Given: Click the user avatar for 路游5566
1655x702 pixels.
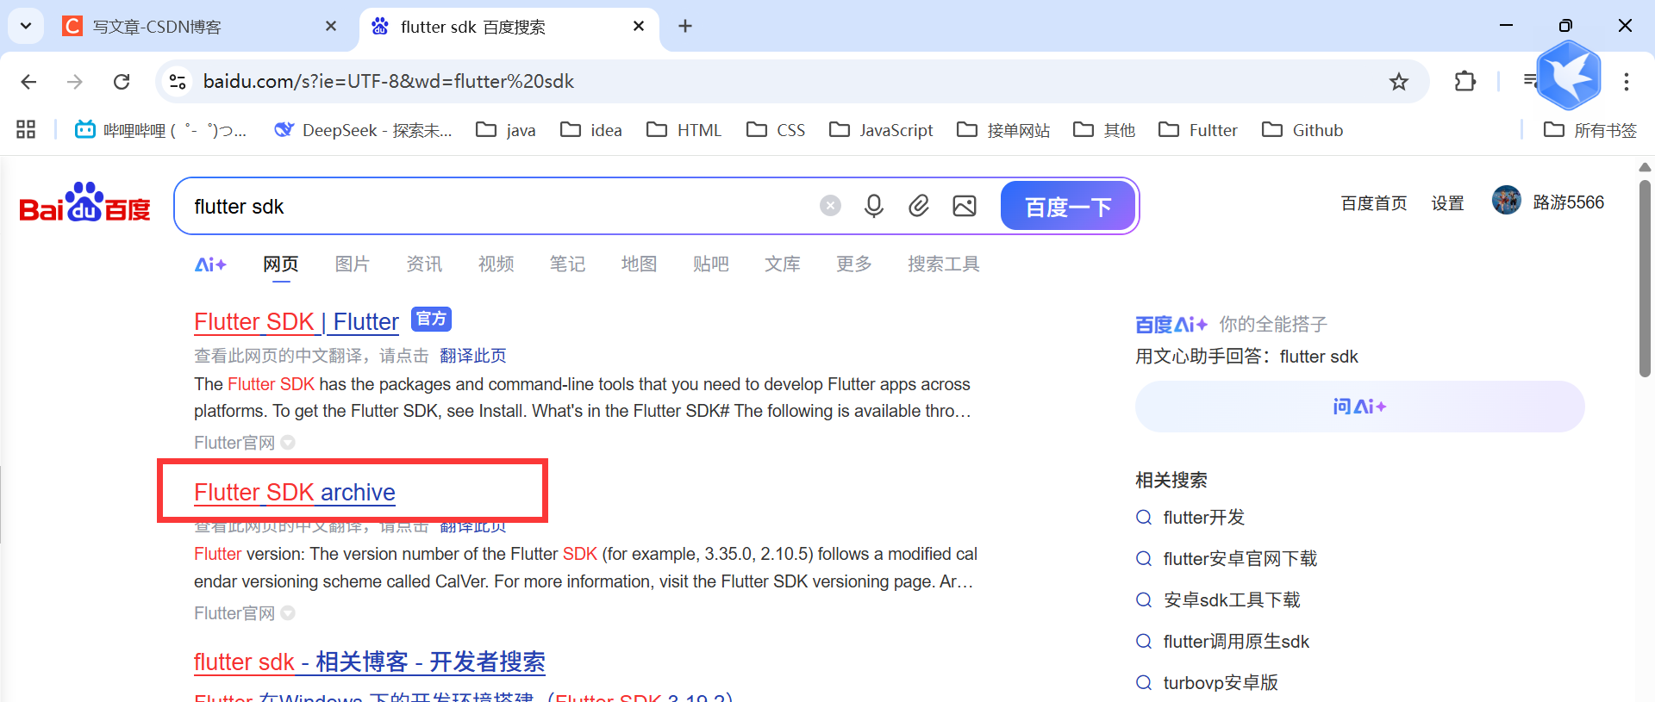Looking at the screenshot, I should [x=1506, y=201].
